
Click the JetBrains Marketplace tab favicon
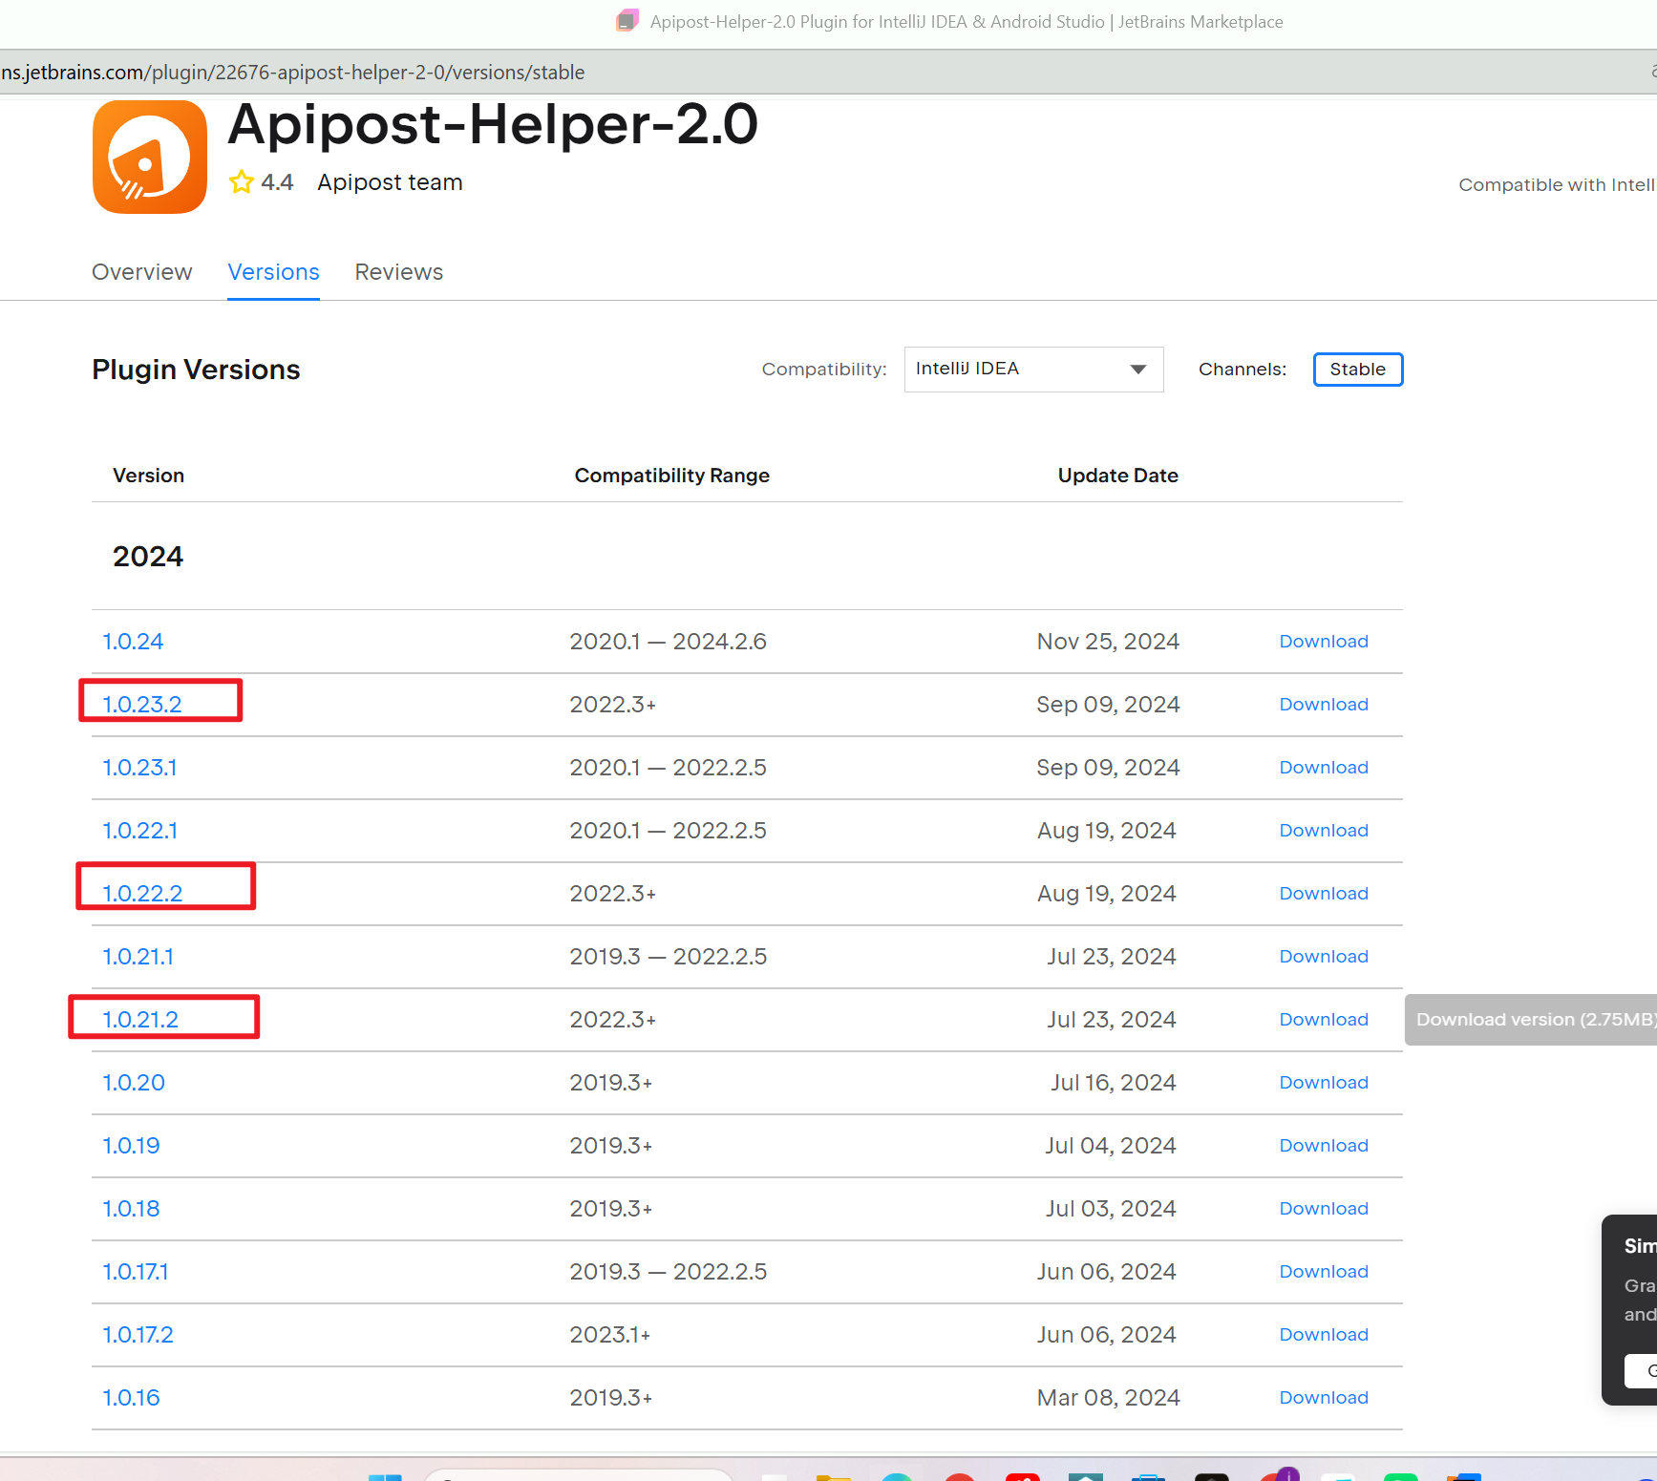(x=627, y=21)
